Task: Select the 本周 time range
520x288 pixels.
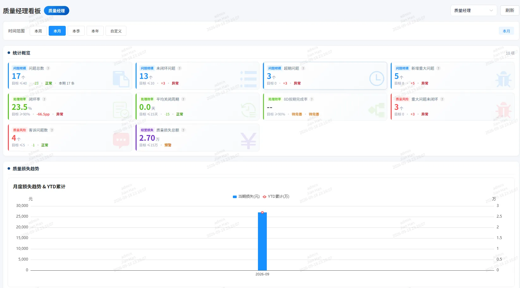Action: click(38, 31)
